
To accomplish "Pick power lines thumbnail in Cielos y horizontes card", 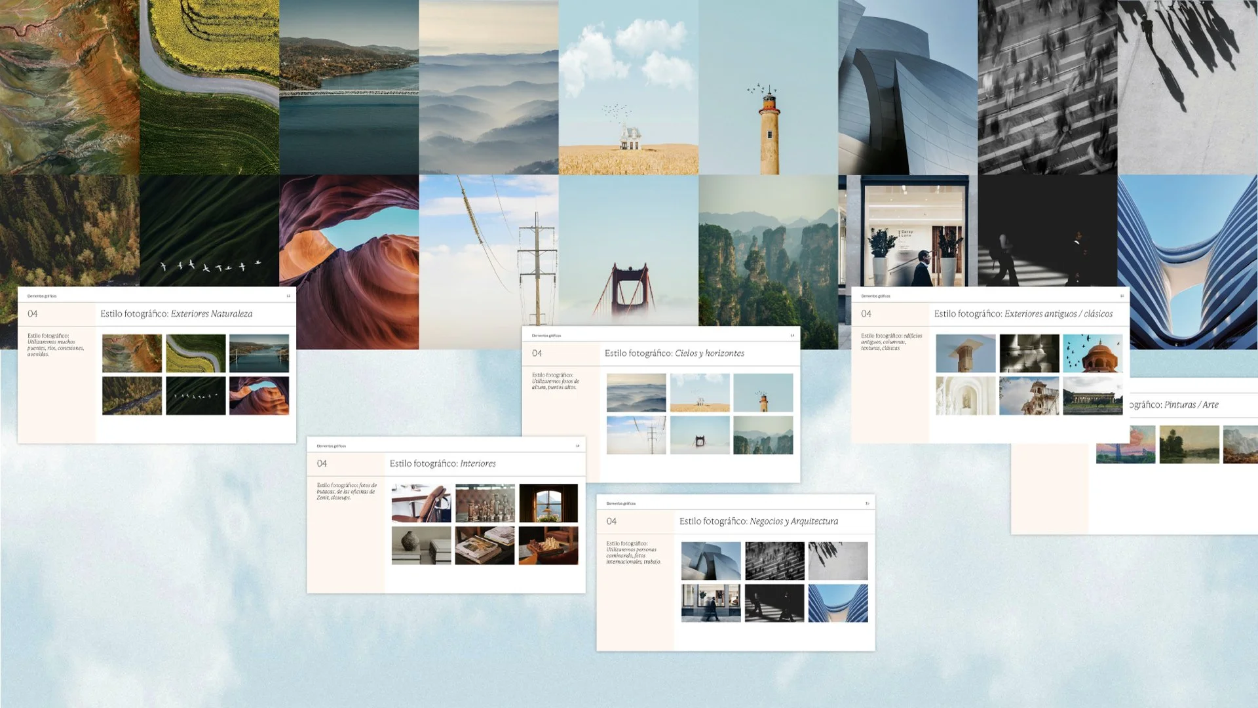I will point(636,435).
